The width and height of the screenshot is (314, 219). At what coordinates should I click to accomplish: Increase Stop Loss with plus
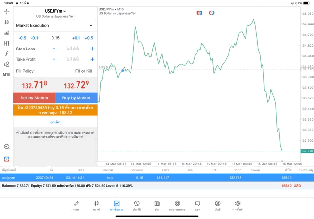click(92, 49)
